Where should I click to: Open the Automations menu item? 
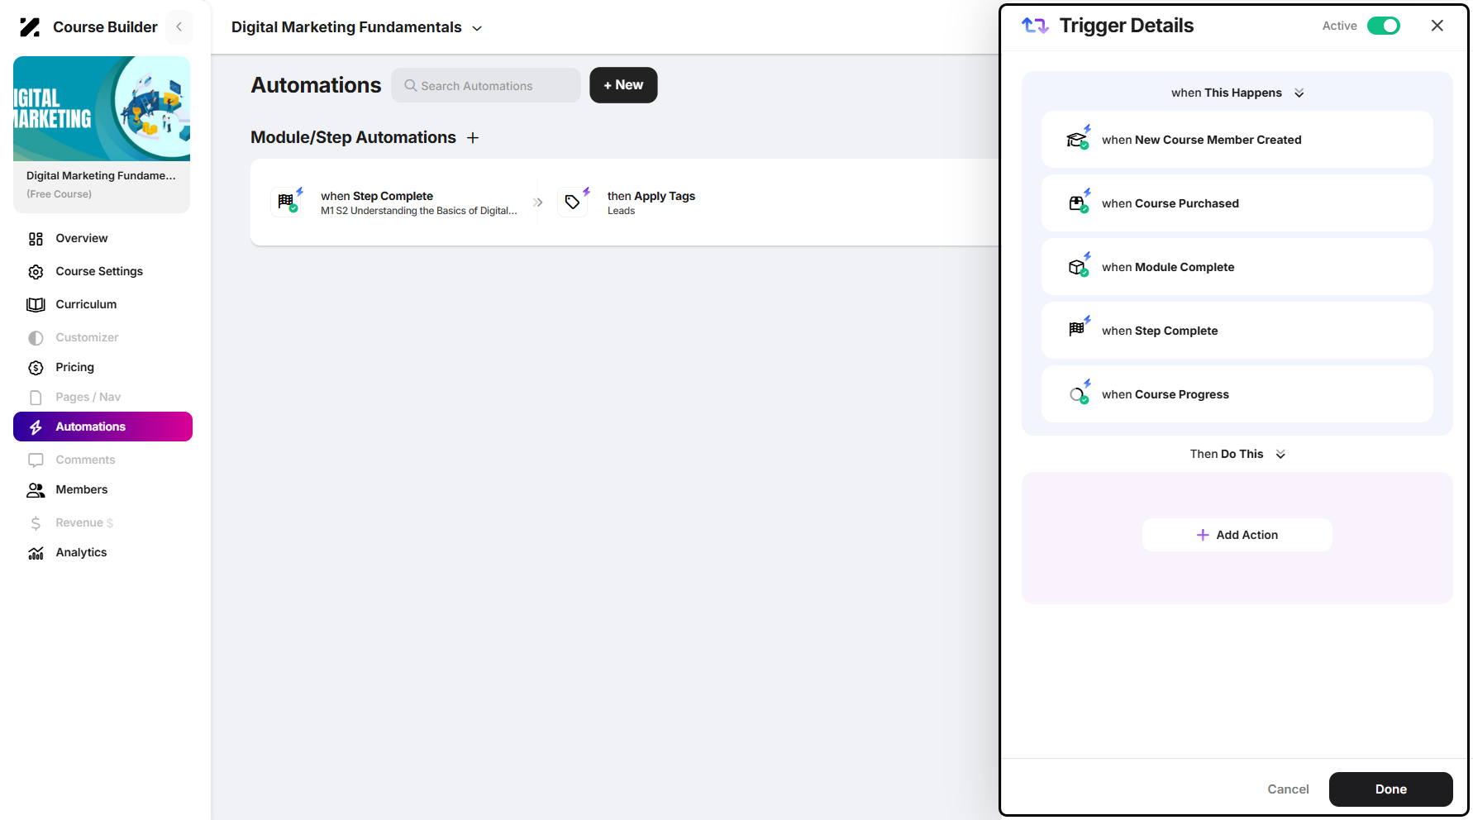[x=102, y=427]
